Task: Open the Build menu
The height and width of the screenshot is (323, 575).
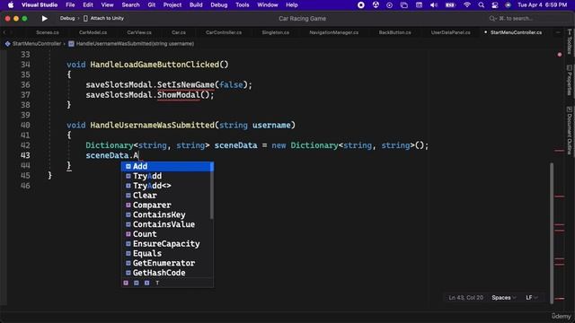Action: [196, 5]
